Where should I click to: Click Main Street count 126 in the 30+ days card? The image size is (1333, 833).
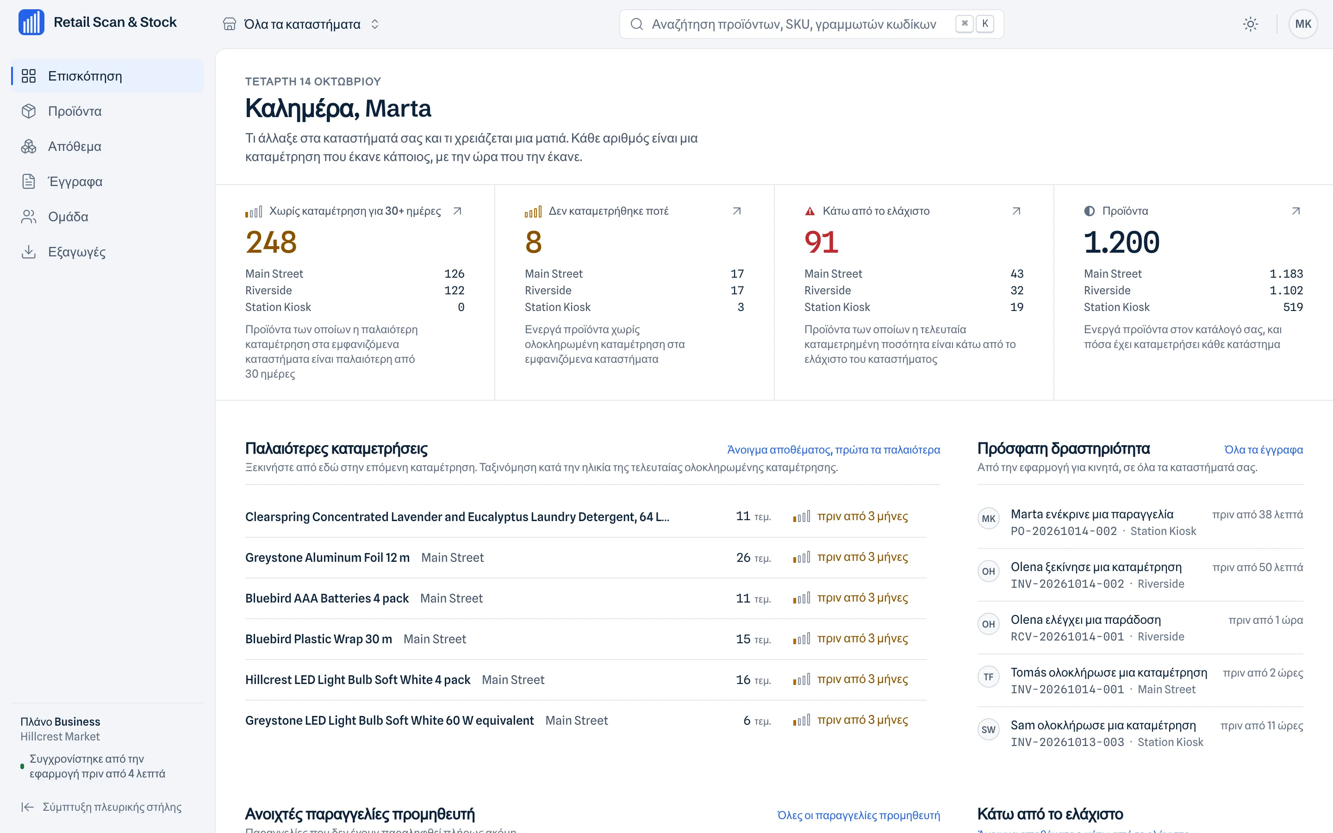click(x=455, y=274)
